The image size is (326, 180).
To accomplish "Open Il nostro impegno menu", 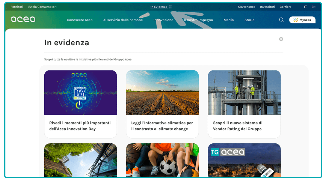I will click(198, 20).
